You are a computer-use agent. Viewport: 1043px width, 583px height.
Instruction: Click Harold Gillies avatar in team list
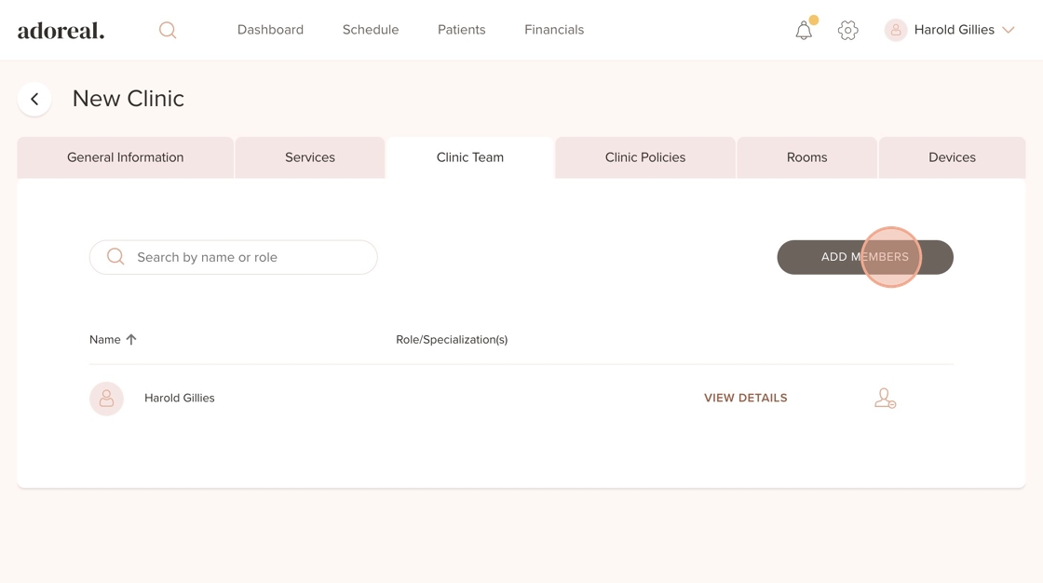[106, 399]
